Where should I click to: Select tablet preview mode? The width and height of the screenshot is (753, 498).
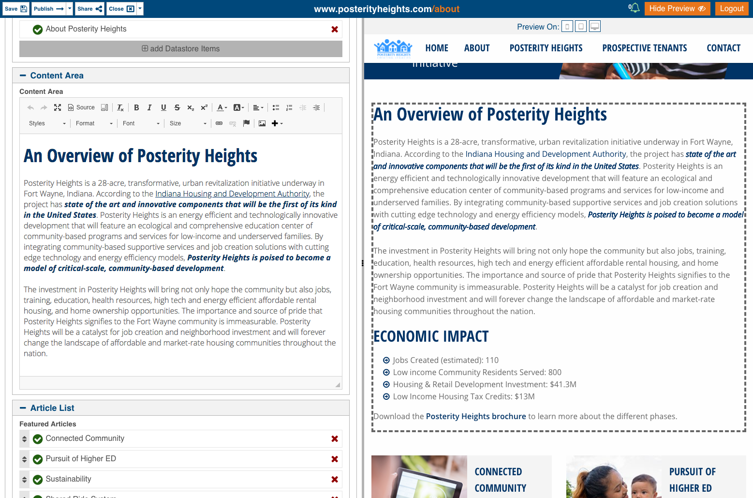[x=581, y=27]
